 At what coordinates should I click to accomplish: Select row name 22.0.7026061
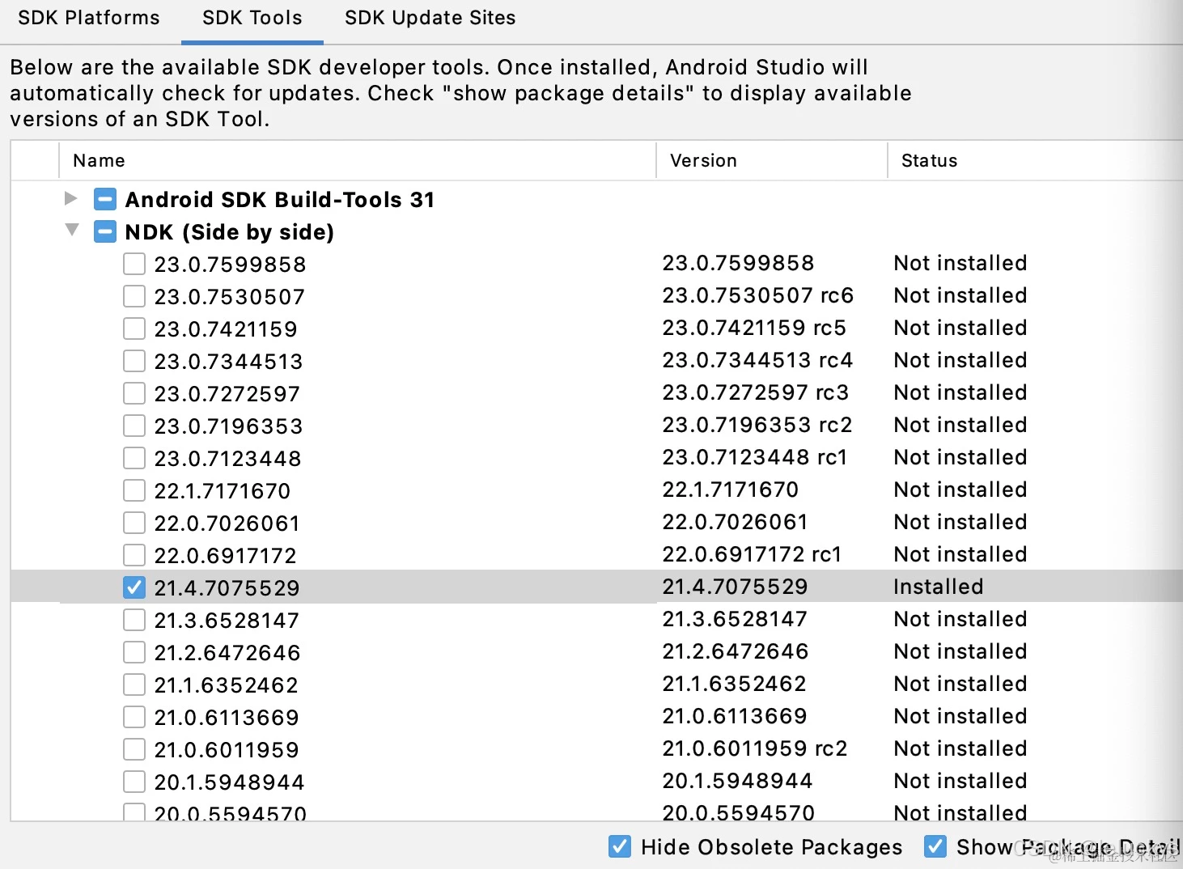[x=227, y=524]
